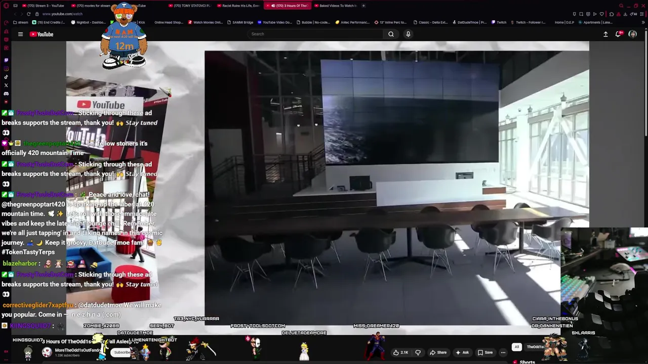
Task: Open the YouTube hamburger guide menu
Action: tap(20, 34)
